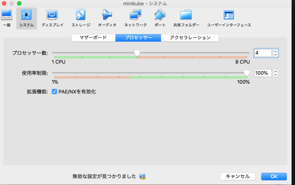
Task: Click the 100% maximum label under the slider
Action: pos(243,82)
